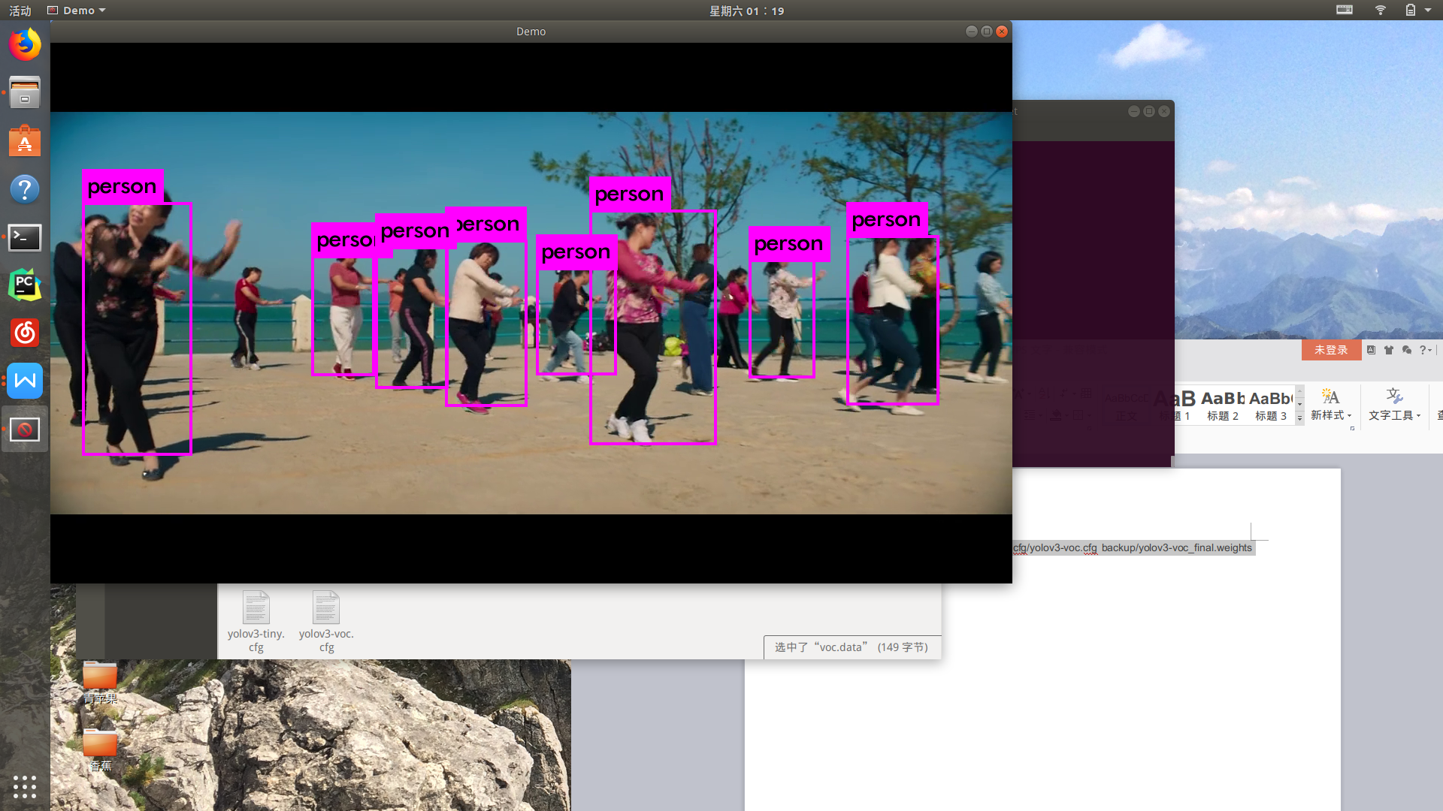This screenshot has width=1443, height=811.
Task: Select the yolov3-tiny.cfg file
Action: tap(256, 622)
